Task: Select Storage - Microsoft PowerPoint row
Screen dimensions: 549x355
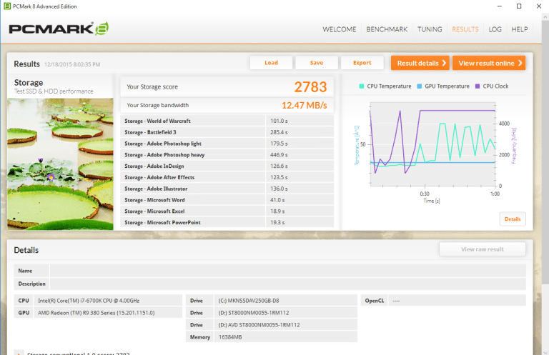Action: pos(227,222)
